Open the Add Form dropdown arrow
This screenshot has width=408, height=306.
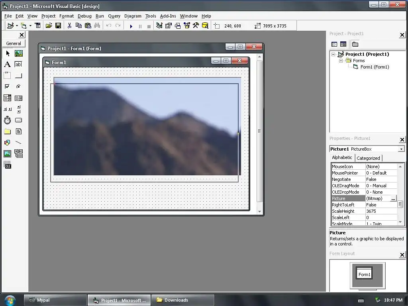tap(30, 25)
